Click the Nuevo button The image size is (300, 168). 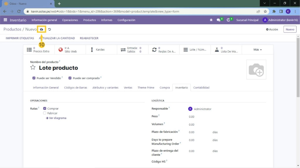point(290,29)
